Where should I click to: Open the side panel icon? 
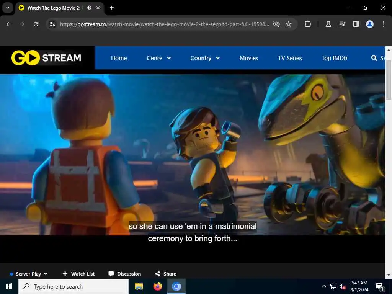356,24
